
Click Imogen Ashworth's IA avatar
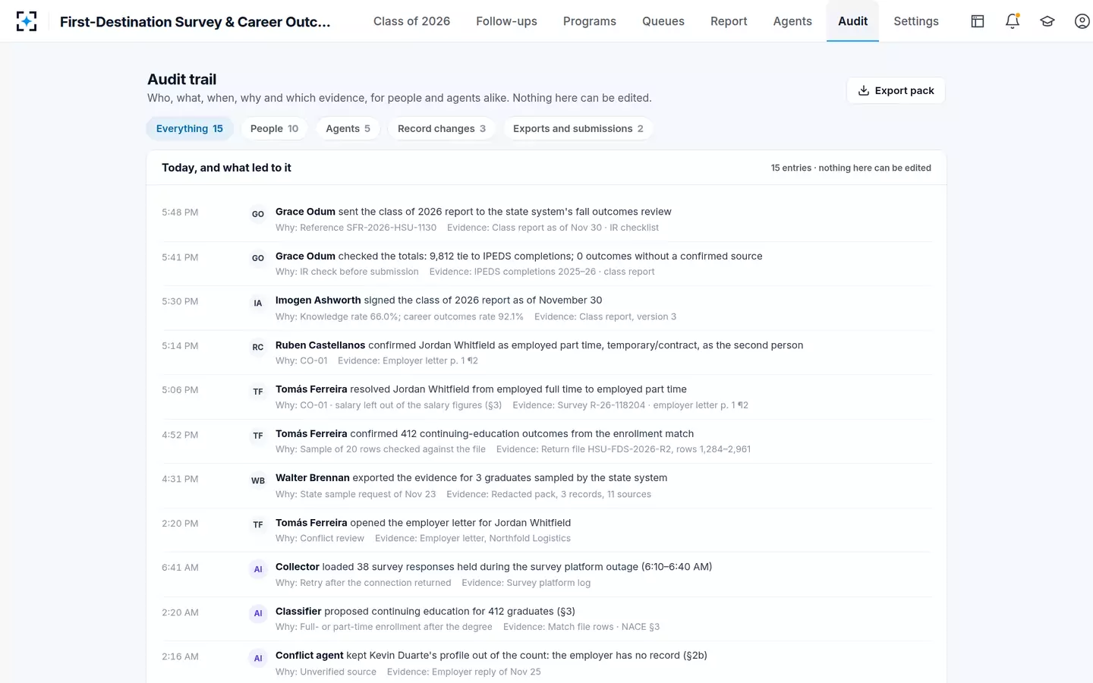point(258,303)
